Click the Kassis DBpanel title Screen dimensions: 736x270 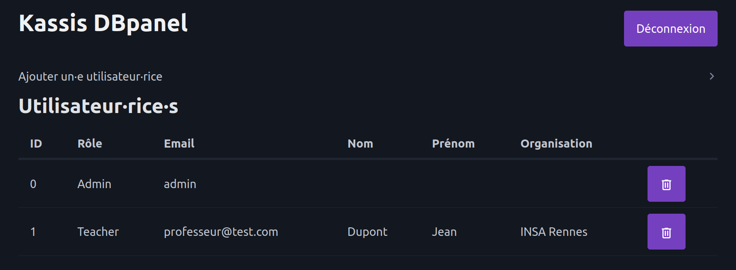pos(103,23)
